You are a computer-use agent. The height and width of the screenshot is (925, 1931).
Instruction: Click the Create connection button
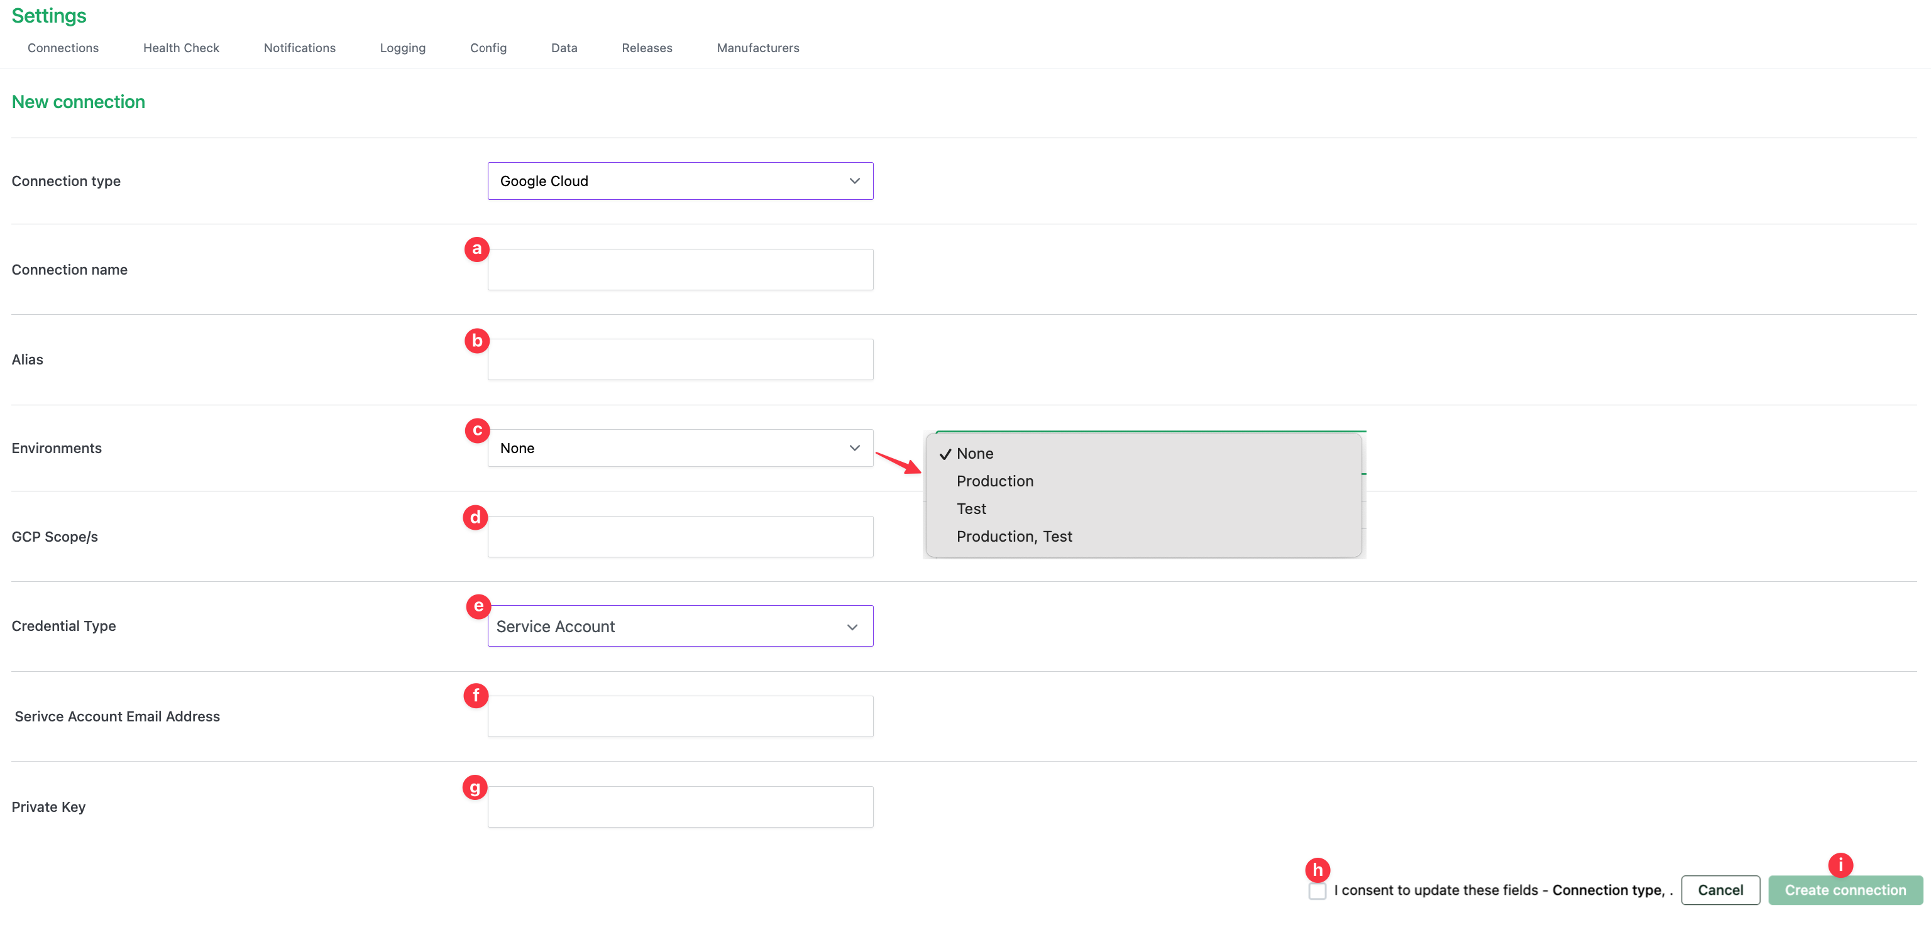coord(1845,890)
